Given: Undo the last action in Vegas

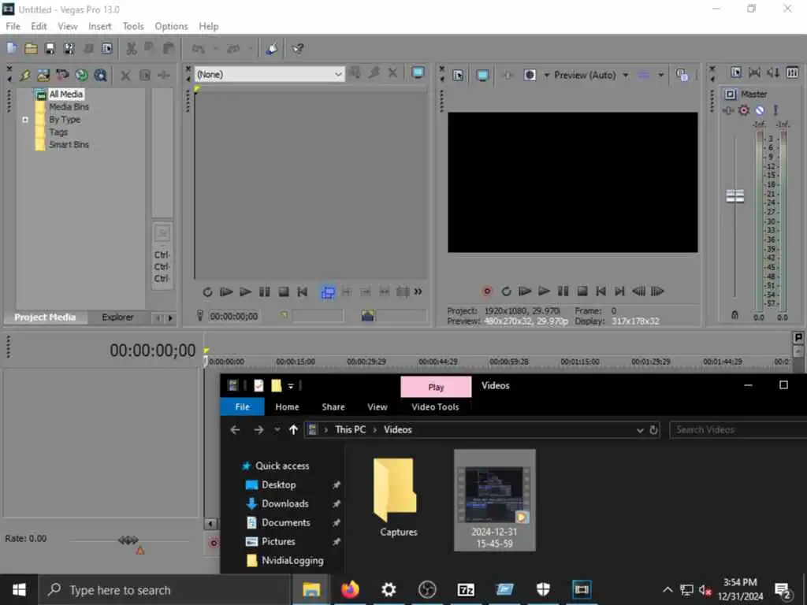Looking at the screenshot, I should coord(198,48).
